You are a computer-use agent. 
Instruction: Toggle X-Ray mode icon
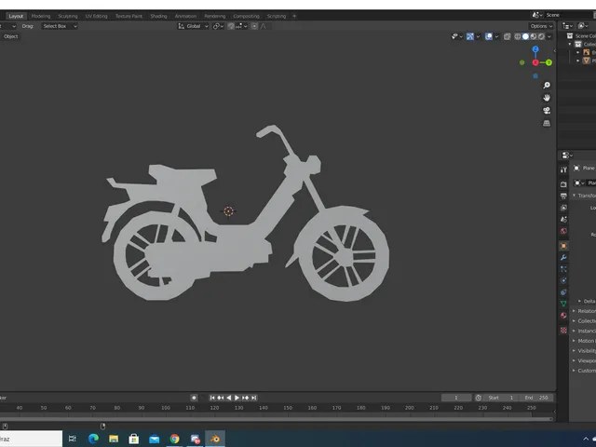point(507,36)
